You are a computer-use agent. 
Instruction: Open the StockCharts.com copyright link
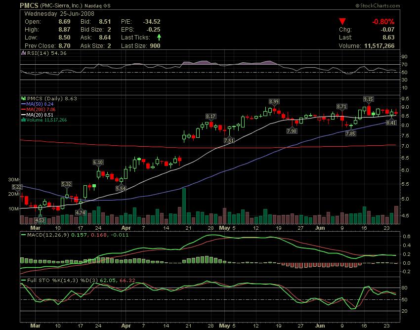[x=378, y=5]
